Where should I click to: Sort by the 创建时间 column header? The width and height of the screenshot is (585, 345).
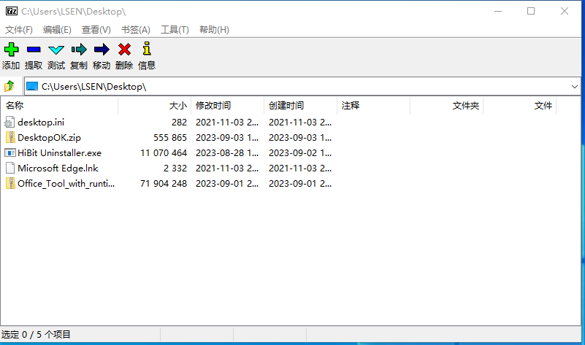(300, 106)
